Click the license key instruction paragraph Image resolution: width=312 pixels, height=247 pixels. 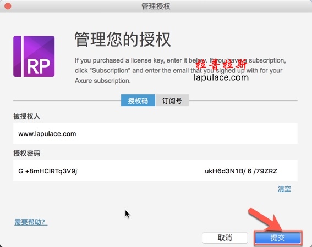pos(180,70)
